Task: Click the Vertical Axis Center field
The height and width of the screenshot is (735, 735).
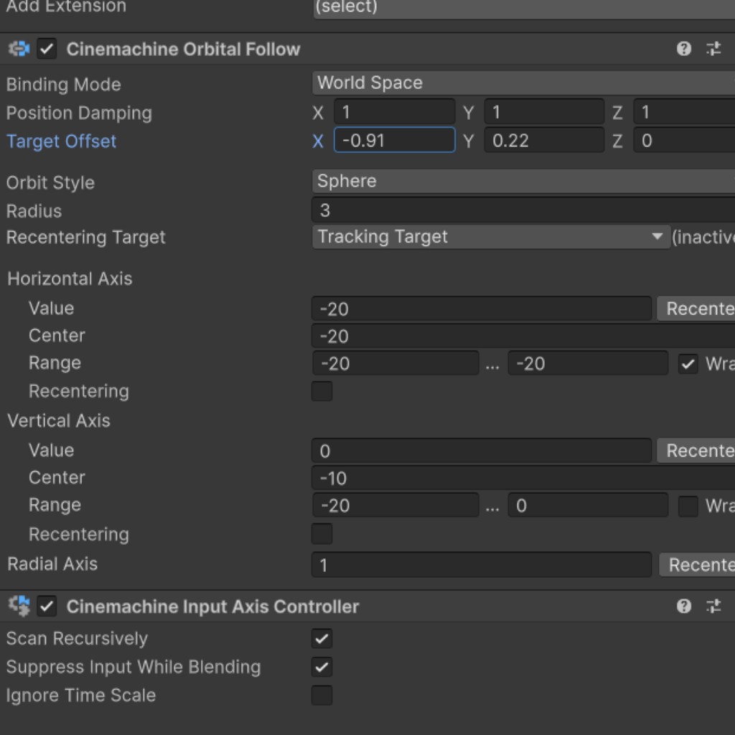Action: tap(523, 478)
